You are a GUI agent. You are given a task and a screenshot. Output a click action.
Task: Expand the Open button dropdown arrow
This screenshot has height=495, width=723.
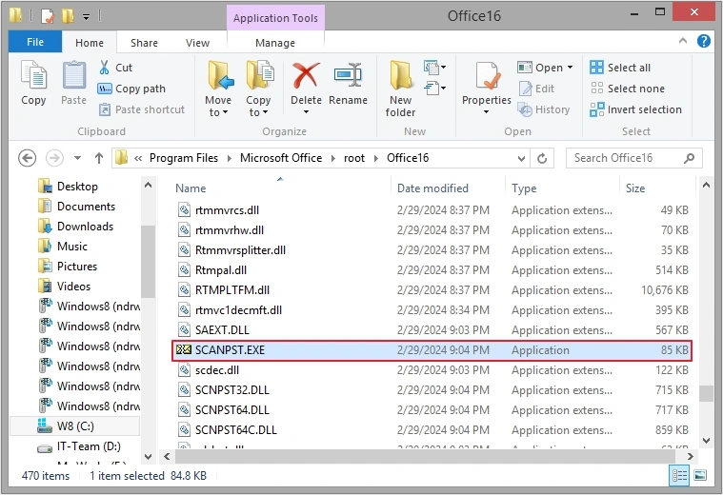pos(570,68)
